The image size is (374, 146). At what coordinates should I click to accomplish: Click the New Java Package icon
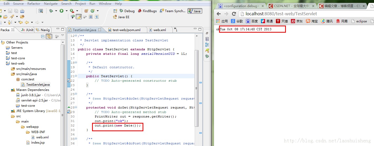coord(86,11)
